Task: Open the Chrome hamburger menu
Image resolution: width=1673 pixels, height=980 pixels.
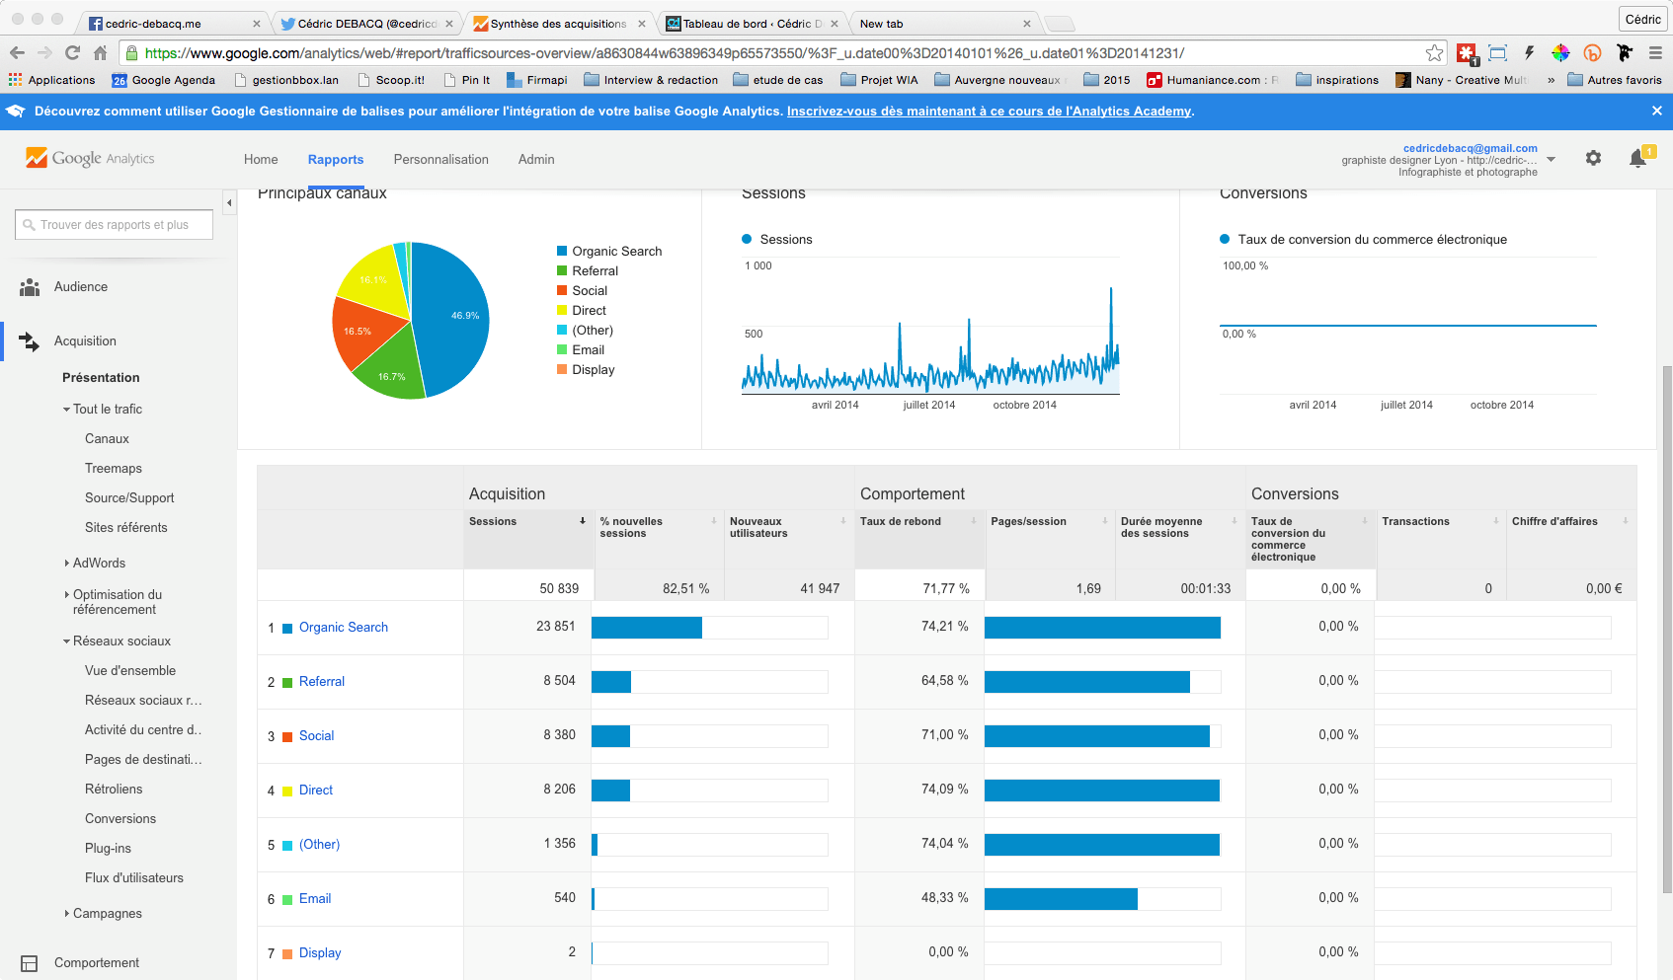Action: (x=1655, y=53)
